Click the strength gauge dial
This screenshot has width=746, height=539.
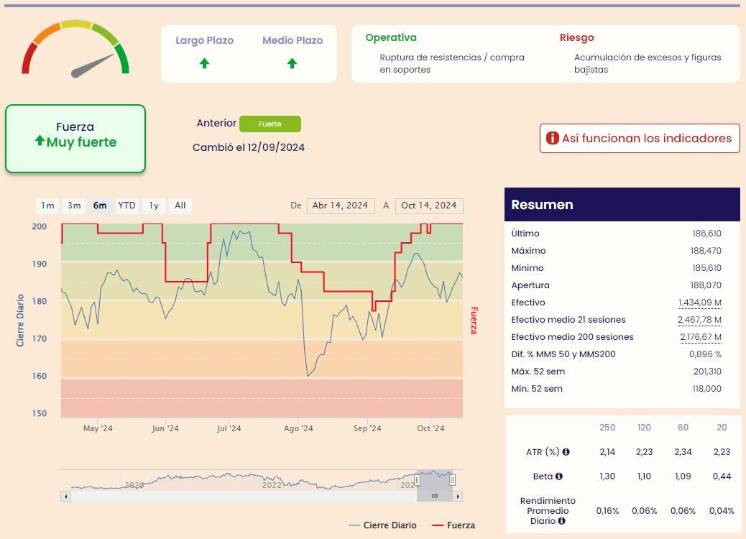pyautogui.click(x=75, y=49)
